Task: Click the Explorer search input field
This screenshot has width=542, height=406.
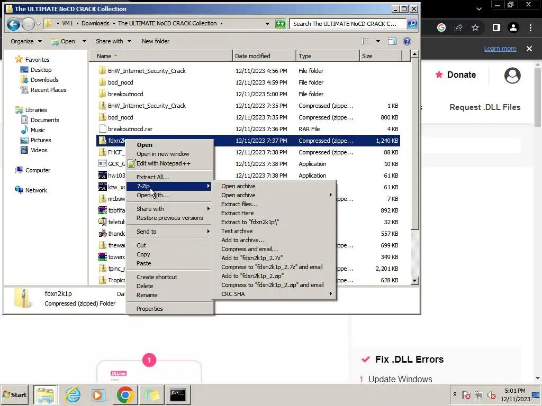Action: [x=347, y=24]
